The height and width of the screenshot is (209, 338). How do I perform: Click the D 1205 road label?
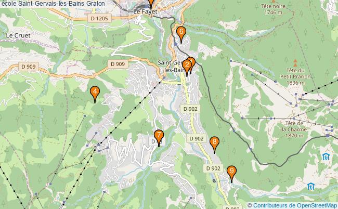(x=99, y=18)
